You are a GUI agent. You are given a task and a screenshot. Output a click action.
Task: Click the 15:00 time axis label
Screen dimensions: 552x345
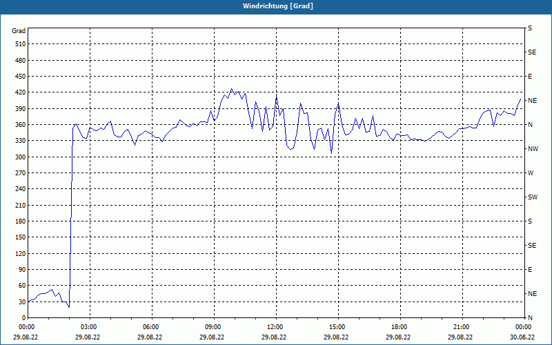click(x=338, y=327)
